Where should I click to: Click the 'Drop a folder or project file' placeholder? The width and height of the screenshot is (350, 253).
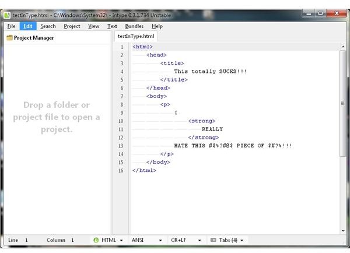(x=57, y=117)
